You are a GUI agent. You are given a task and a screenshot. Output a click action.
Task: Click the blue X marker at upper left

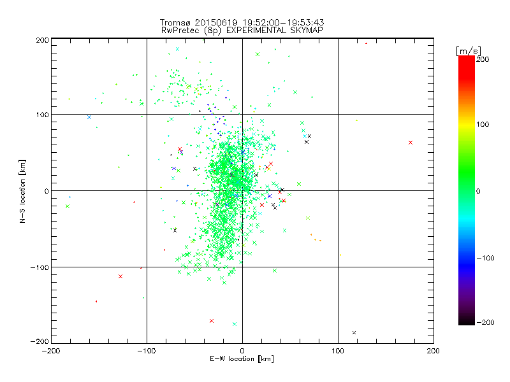(89, 117)
